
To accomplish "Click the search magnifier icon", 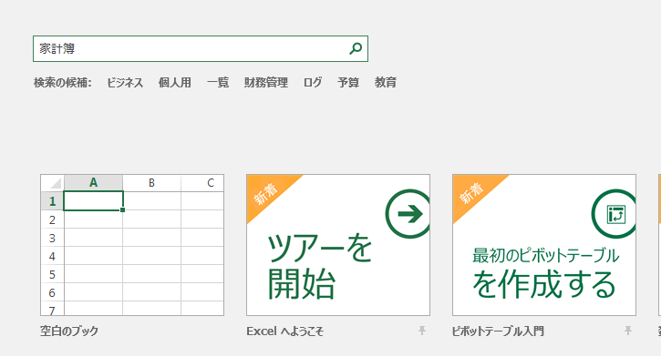I will pos(356,48).
